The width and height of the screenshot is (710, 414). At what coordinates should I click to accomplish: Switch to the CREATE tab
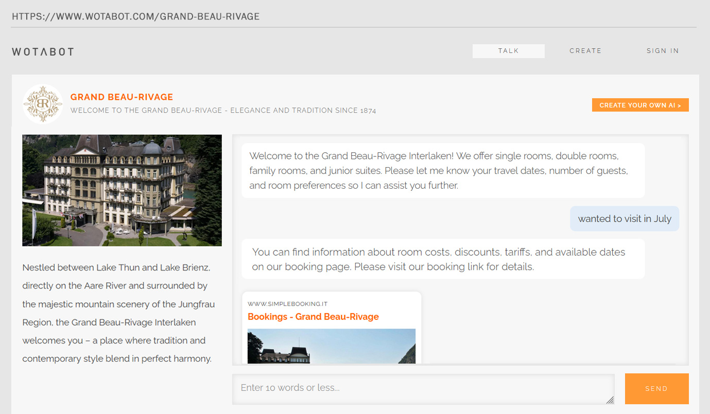pos(585,50)
